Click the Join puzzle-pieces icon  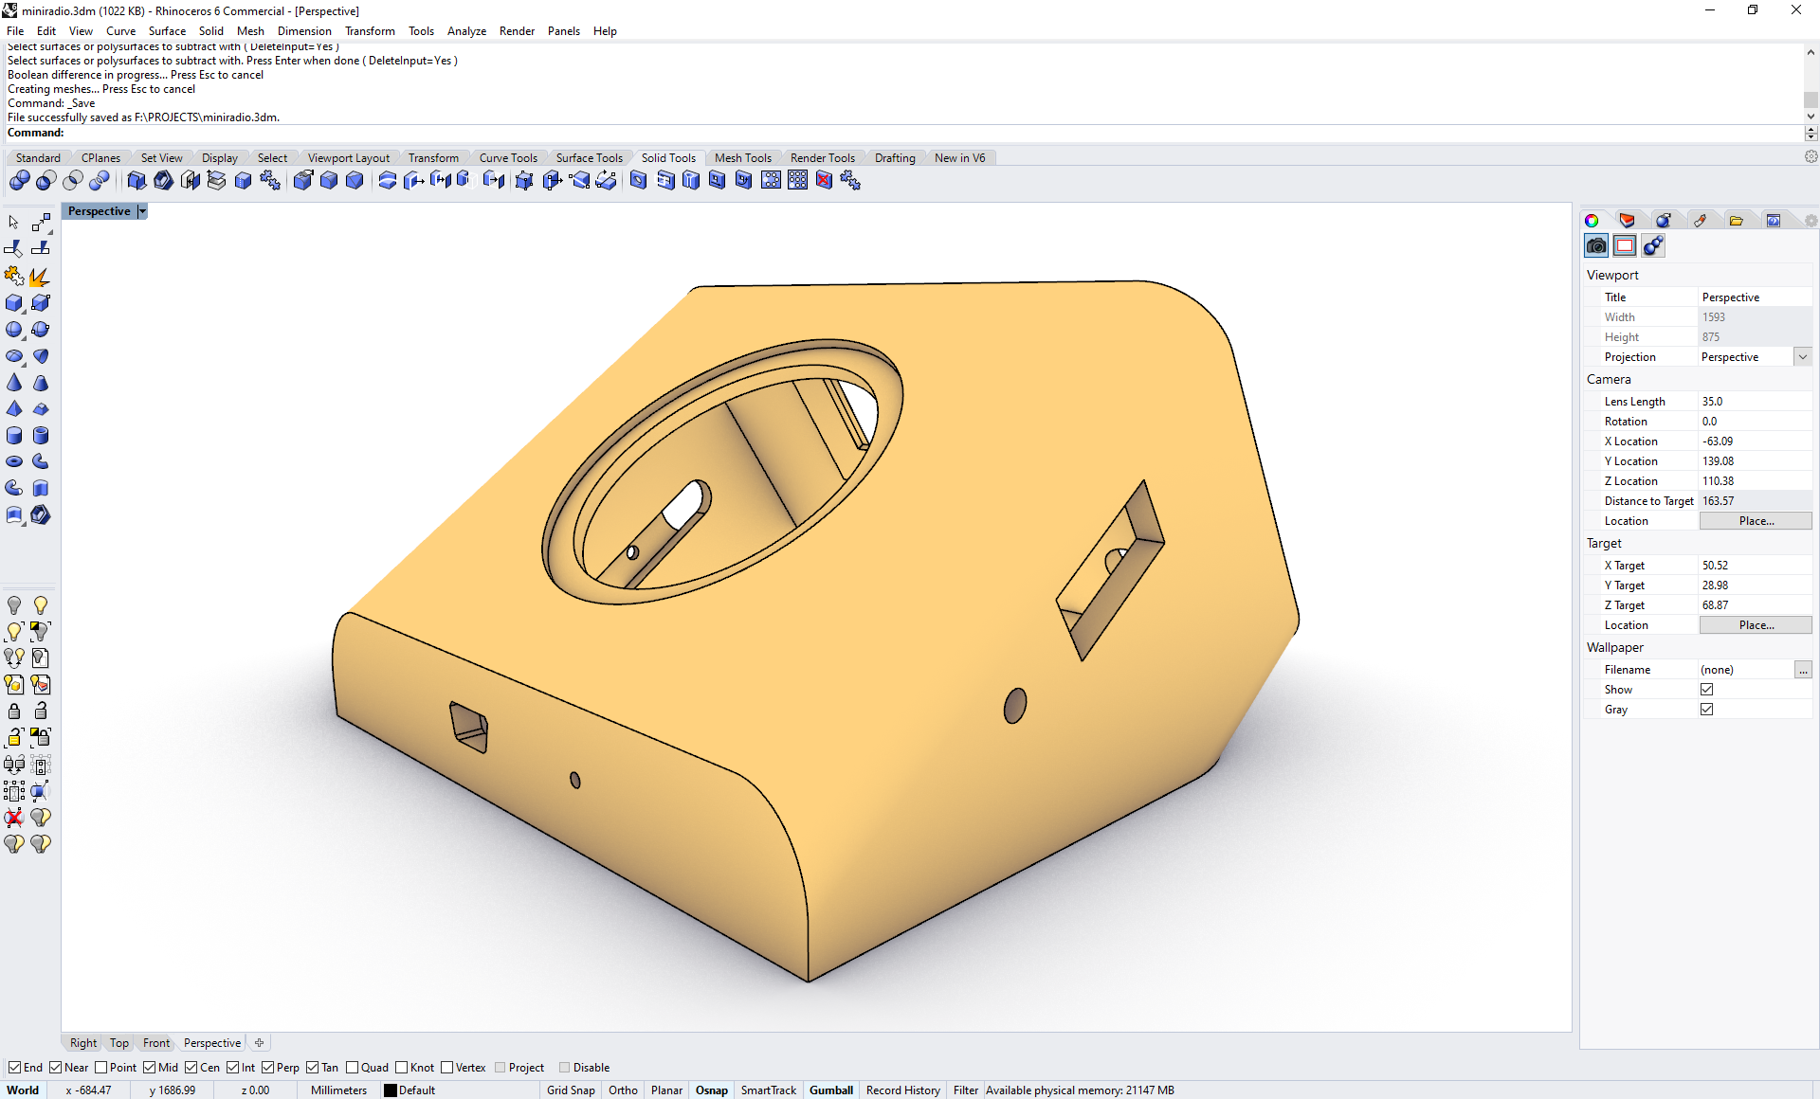(x=14, y=277)
